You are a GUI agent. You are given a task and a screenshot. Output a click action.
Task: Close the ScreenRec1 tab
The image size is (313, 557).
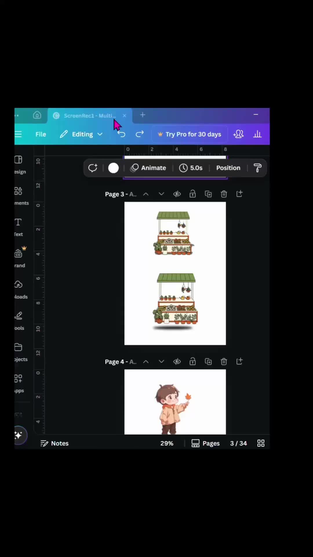(x=124, y=115)
